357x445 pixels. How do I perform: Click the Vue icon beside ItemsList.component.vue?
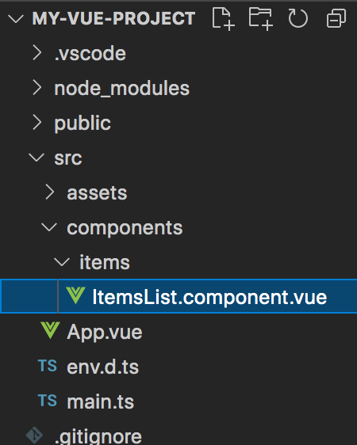point(75,295)
